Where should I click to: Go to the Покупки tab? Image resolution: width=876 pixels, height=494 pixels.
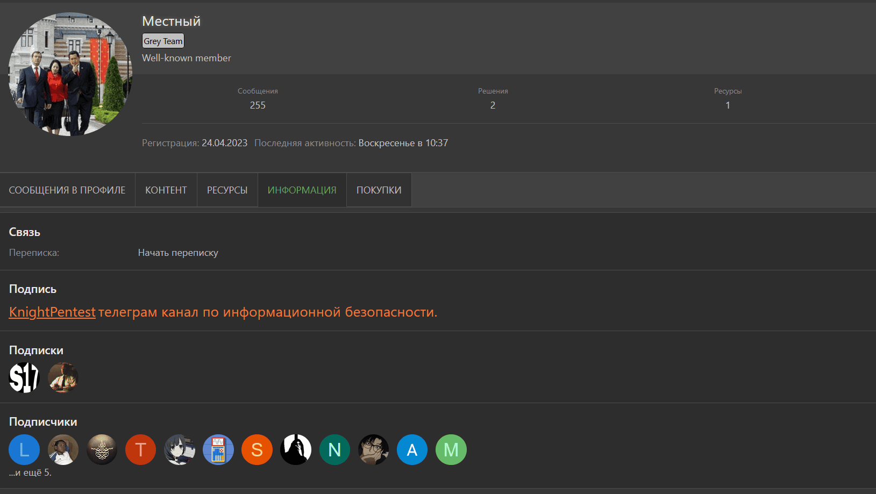(379, 190)
